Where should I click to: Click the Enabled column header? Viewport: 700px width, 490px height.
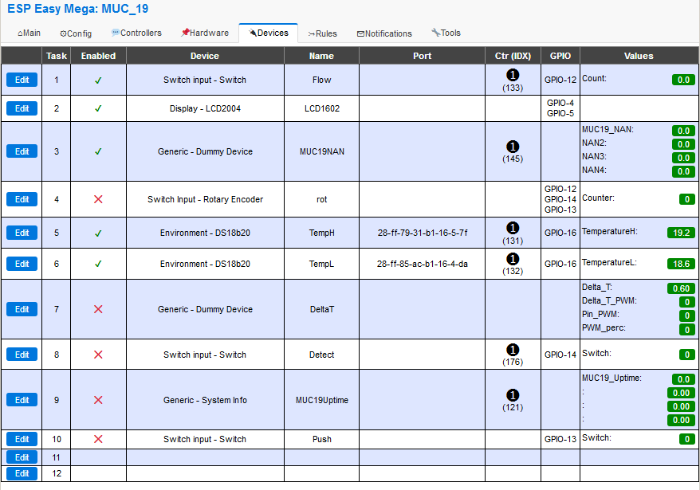click(x=98, y=56)
